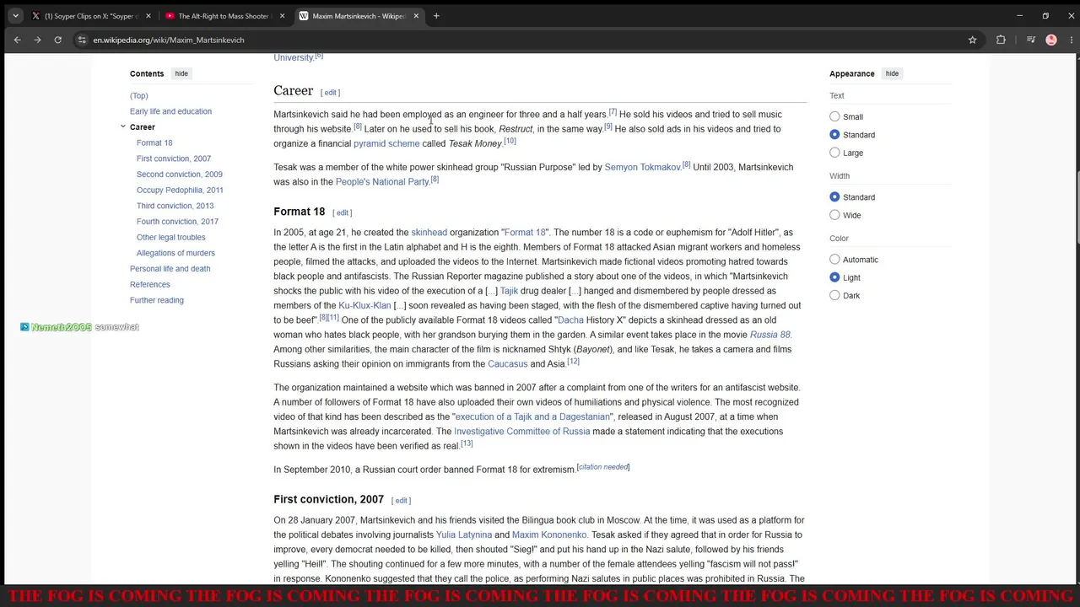Edit the Career section

(331, 93)
